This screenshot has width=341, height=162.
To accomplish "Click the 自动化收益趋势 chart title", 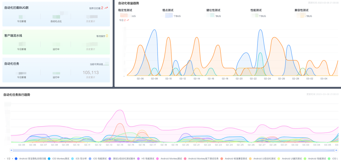I will coord(129,3).
